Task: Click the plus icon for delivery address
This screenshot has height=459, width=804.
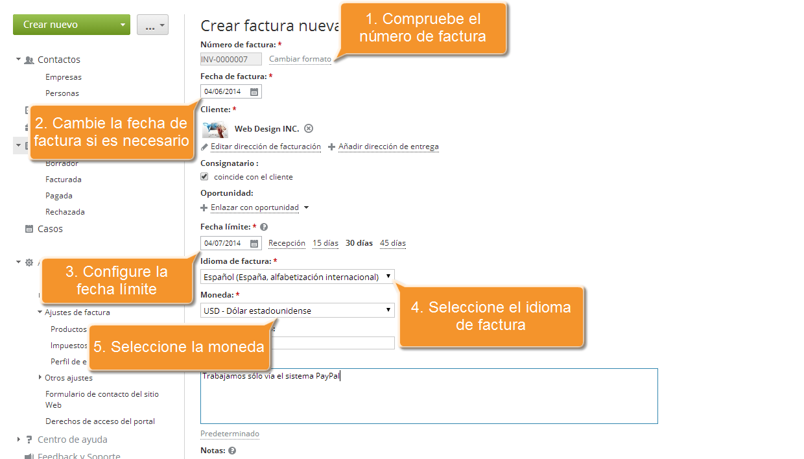Action: 332,147
